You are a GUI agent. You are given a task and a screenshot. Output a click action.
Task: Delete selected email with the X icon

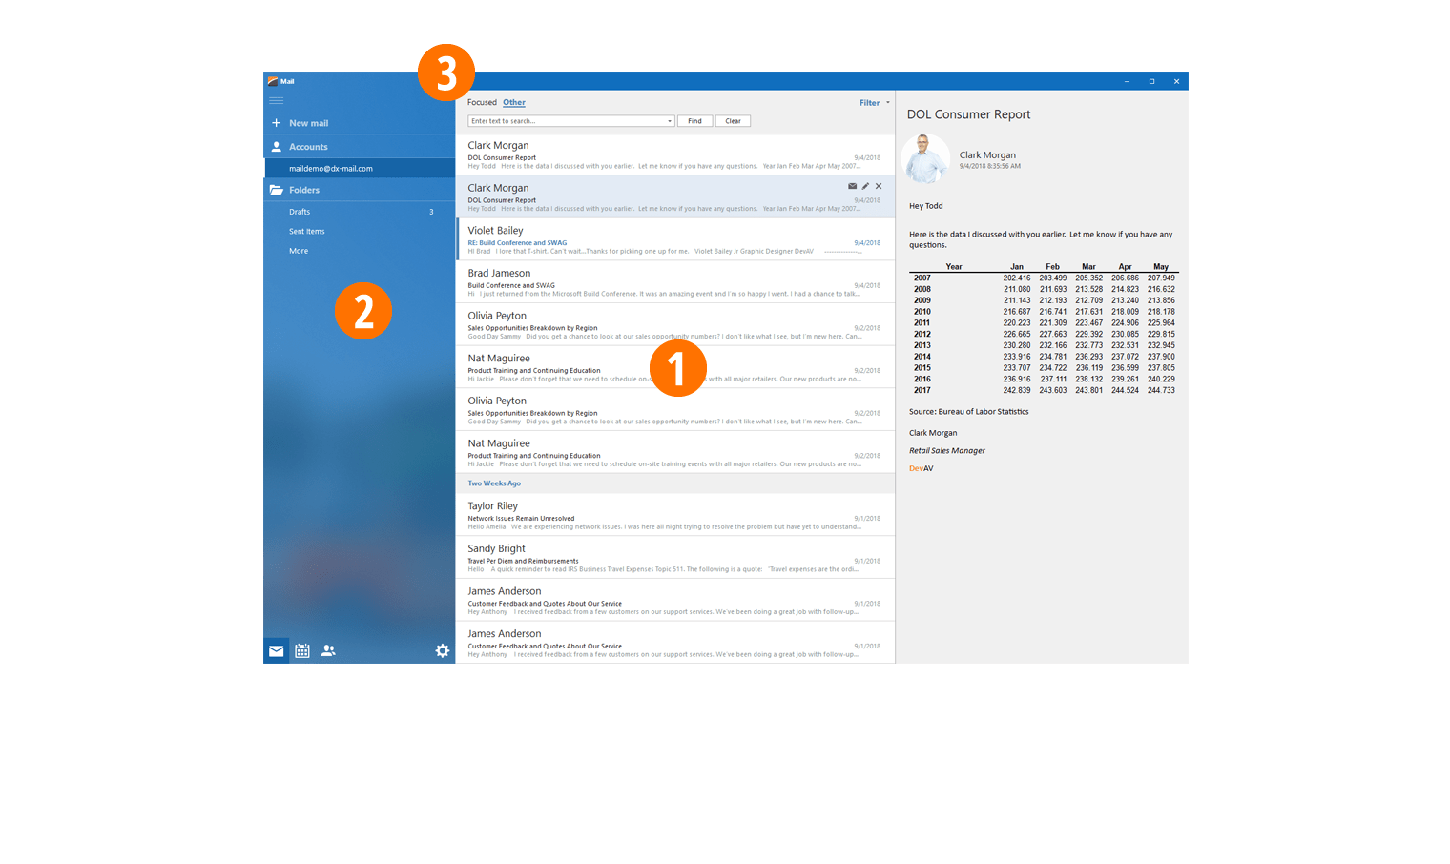pos(879,186)
